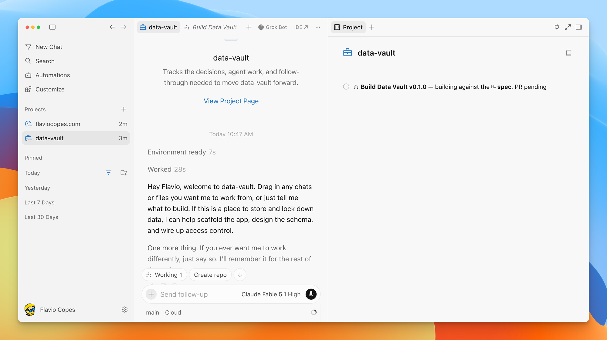The image size is (607, 340).
Task: Click the View Project Page link
Action: point(231,101)
